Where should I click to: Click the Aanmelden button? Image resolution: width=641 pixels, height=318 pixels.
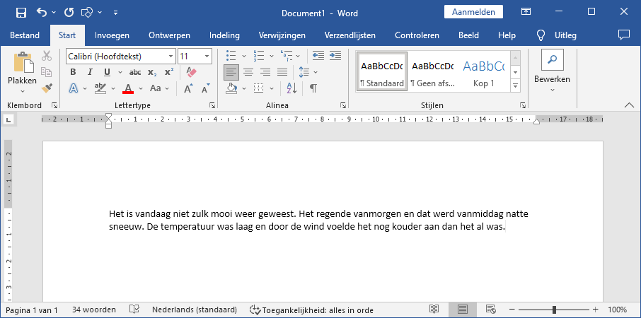[x=473, y=12]
